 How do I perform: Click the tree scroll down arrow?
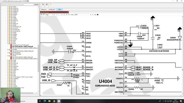38,92
